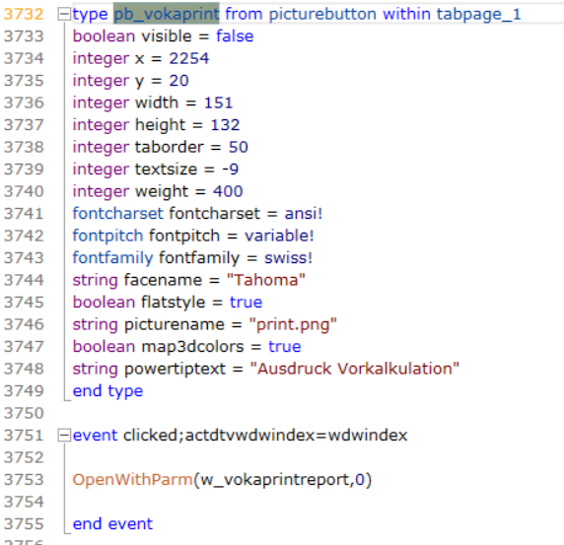
Task: Click the false value on visible line
Action: pyautogui.click(x=235, y=36)
